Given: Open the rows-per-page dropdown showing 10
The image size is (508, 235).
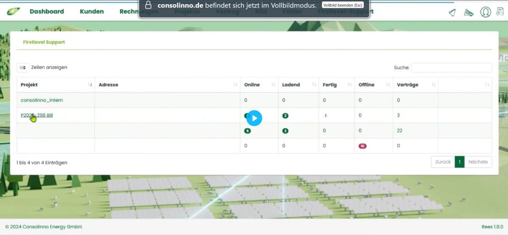Looking at the screenshot, I should point(23,67).
